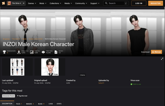
Task: Open uploader Satta311 profile link
Action: [x=101, y=83]
